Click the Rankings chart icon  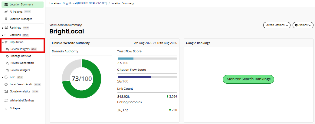[x=6, y=28]
